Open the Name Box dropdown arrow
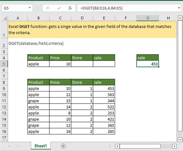The width and height of the screenshot is (183, 151). pyautogui.click(x=30, y=8)
